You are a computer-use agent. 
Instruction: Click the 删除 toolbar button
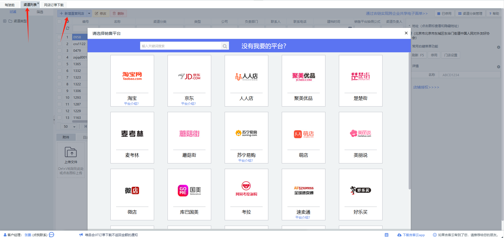tap(119, 13)
